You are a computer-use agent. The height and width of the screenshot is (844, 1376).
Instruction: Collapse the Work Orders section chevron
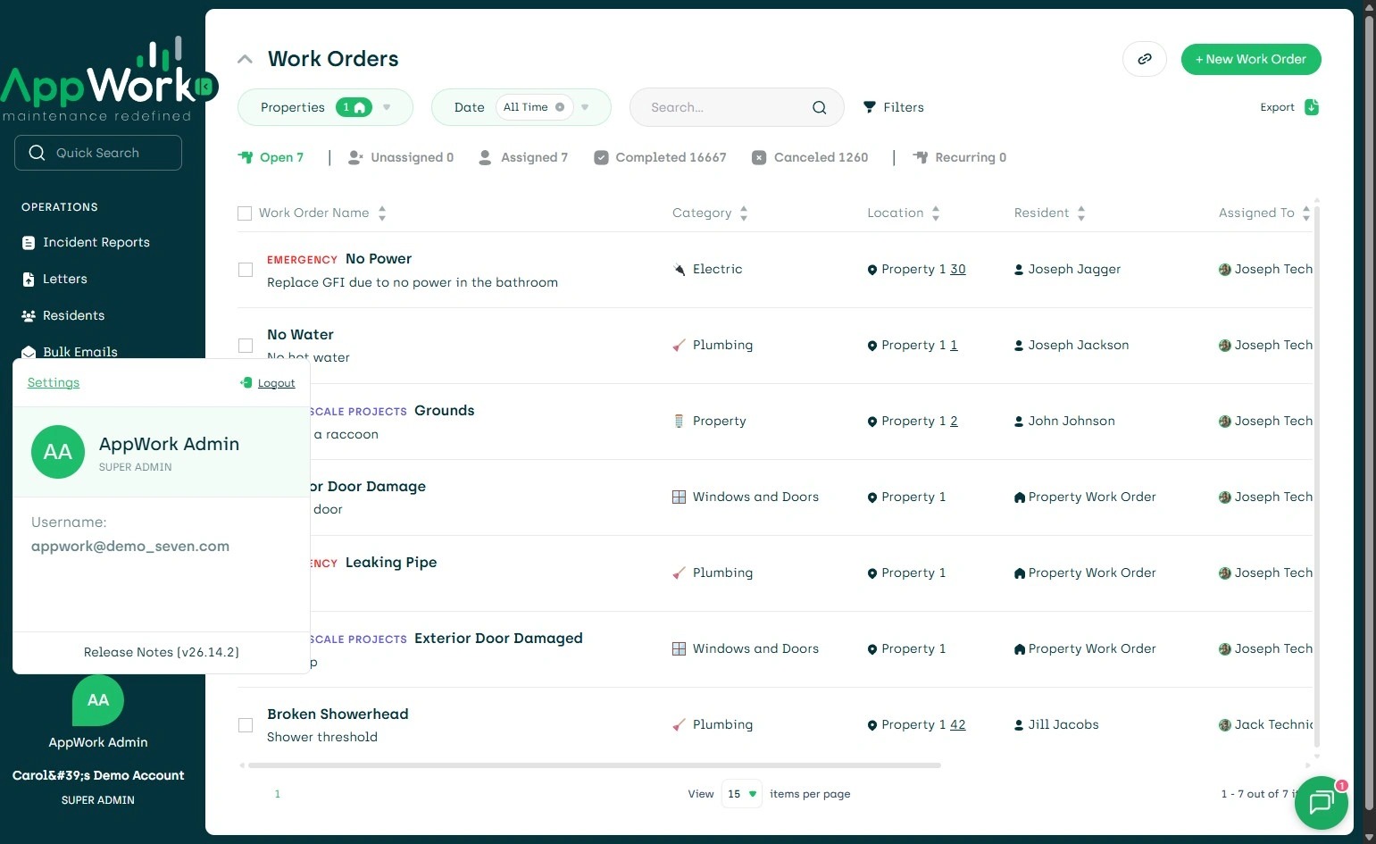245,59
